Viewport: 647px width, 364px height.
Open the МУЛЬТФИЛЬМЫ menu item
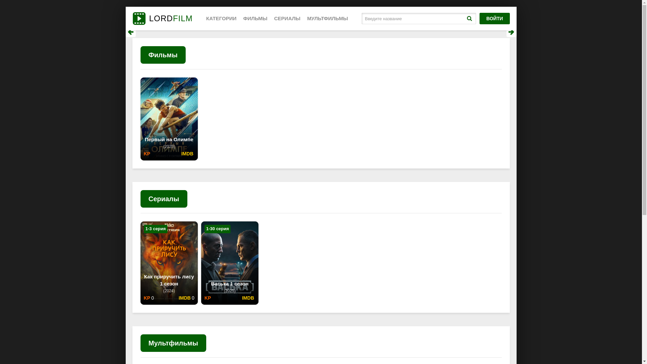(x=327, y=19)
